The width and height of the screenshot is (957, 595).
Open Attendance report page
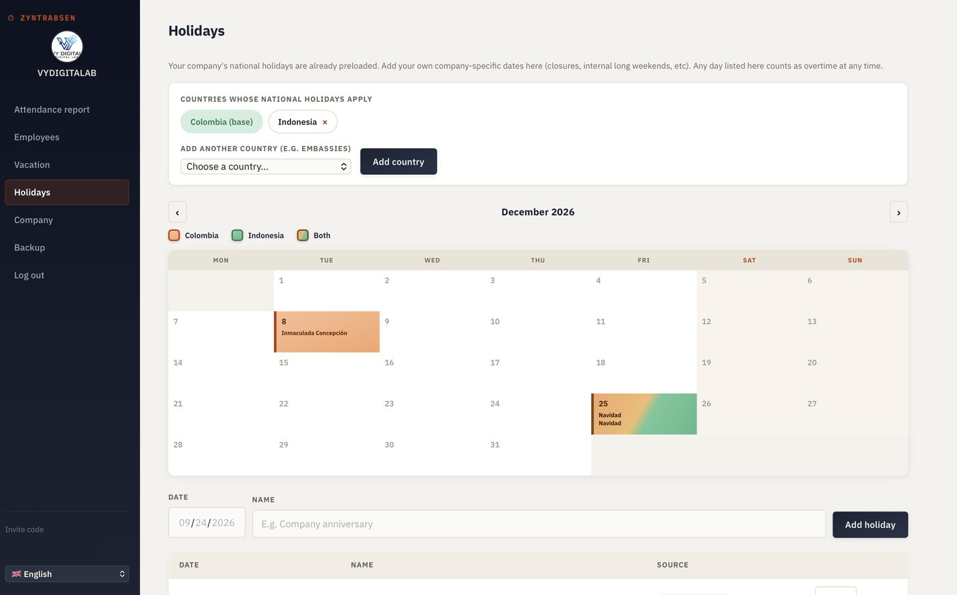point(67,109)
